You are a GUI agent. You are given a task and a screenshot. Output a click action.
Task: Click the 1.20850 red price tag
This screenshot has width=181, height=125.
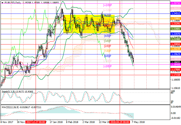pyautogui.click(x=176, y=44)
